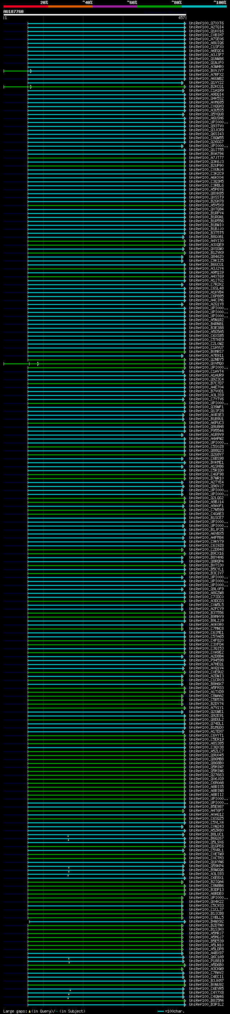This screenshot has width=230, height=1014.
Task: Select hit label UniRef100_Q2NBY5
Action: coord(206,360)
